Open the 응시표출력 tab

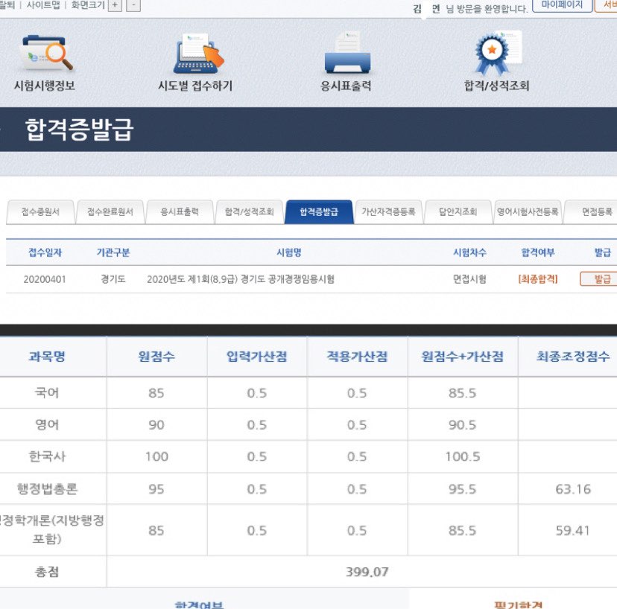179,212
